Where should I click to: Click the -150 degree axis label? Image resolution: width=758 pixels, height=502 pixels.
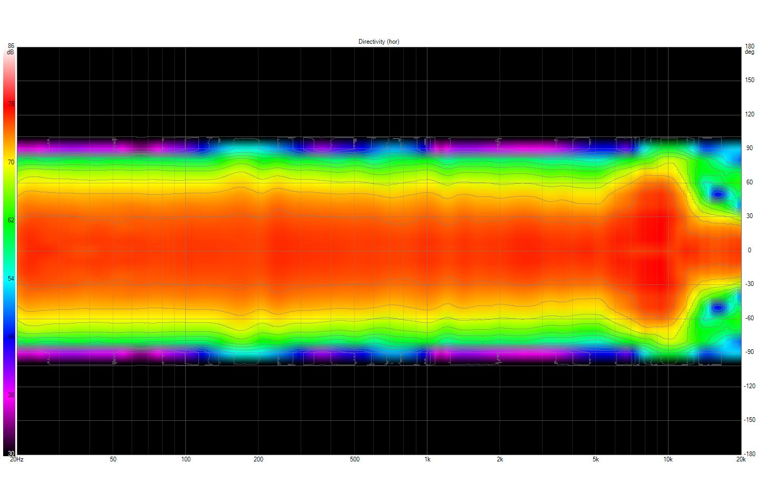click(x=750, y=420)
